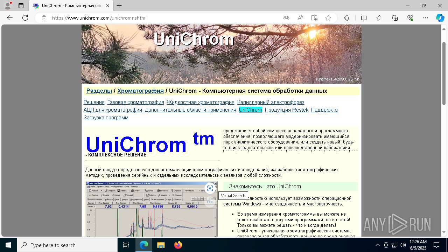Screen dimensions: 448x252
Task: Click the address bar URL field
Action: coord(164,18)
